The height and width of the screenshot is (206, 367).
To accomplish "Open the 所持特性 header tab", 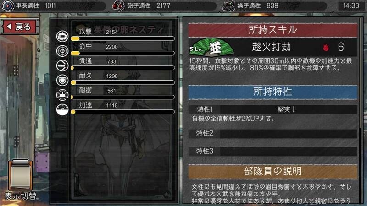I will pyautogui.click(x=272, y=92).
